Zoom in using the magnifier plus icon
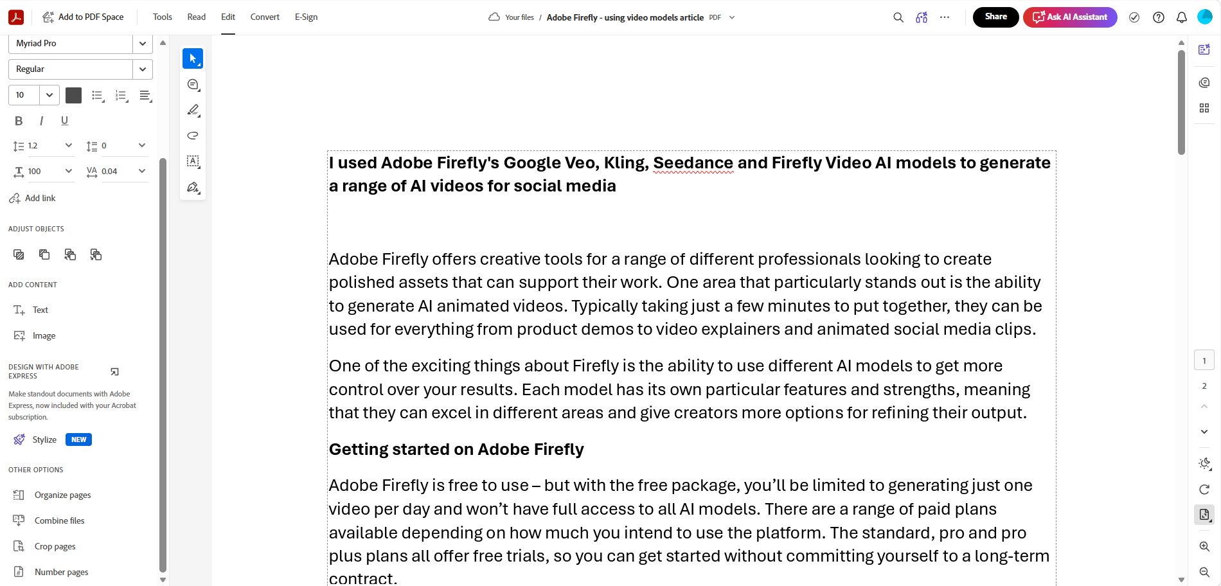This screenshot has width=1221, height=586. [x=1204, y=546]
